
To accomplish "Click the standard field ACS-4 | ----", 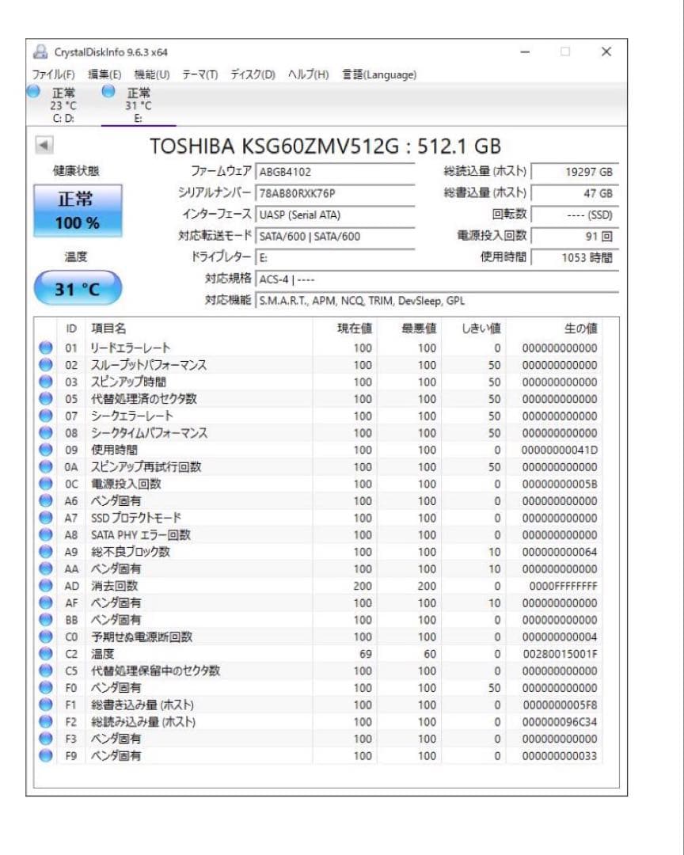I will click(437, 279).
